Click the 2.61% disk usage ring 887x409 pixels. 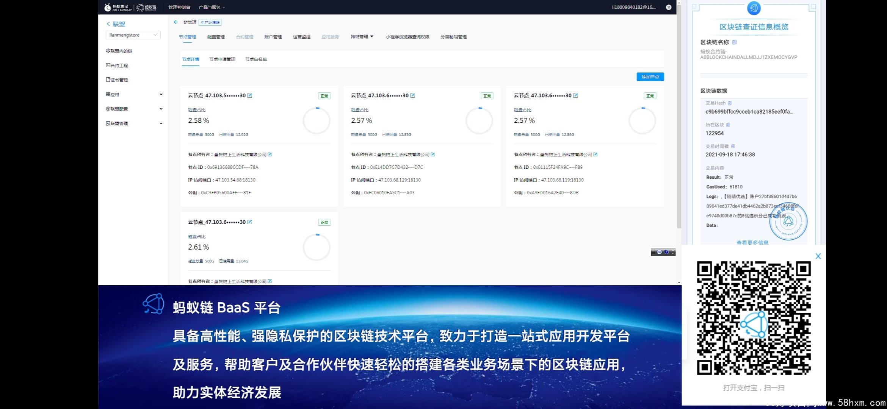coord(317,247)
